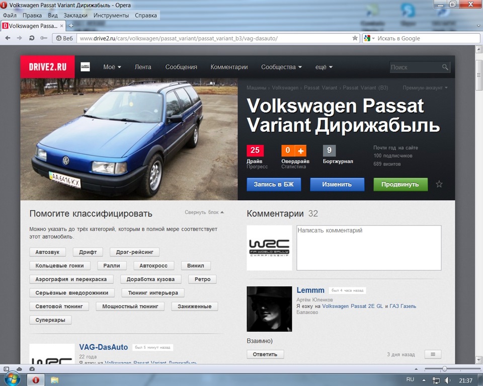Collapse block via Свернуть блок
The width and height of the screenshot is (483, 386).
pyautogui.click(x=204, y=212)
